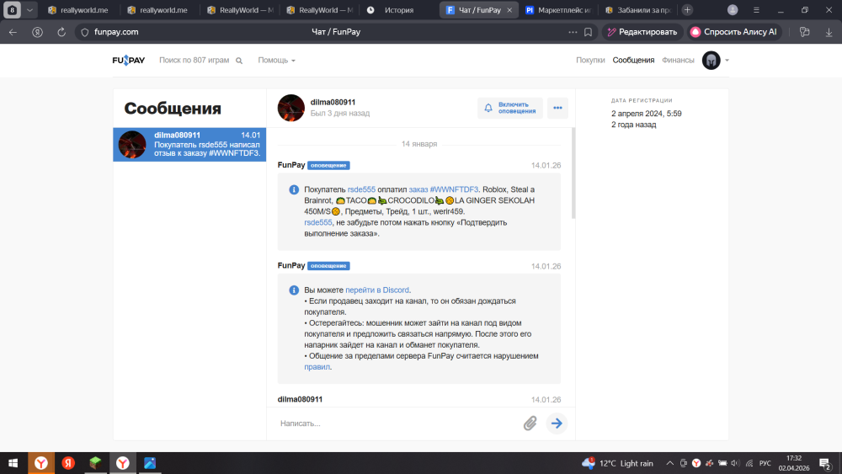Screen dimensions: 842x474
Task: Open the three-dots chat options menu
Action: tap(557, 108)
